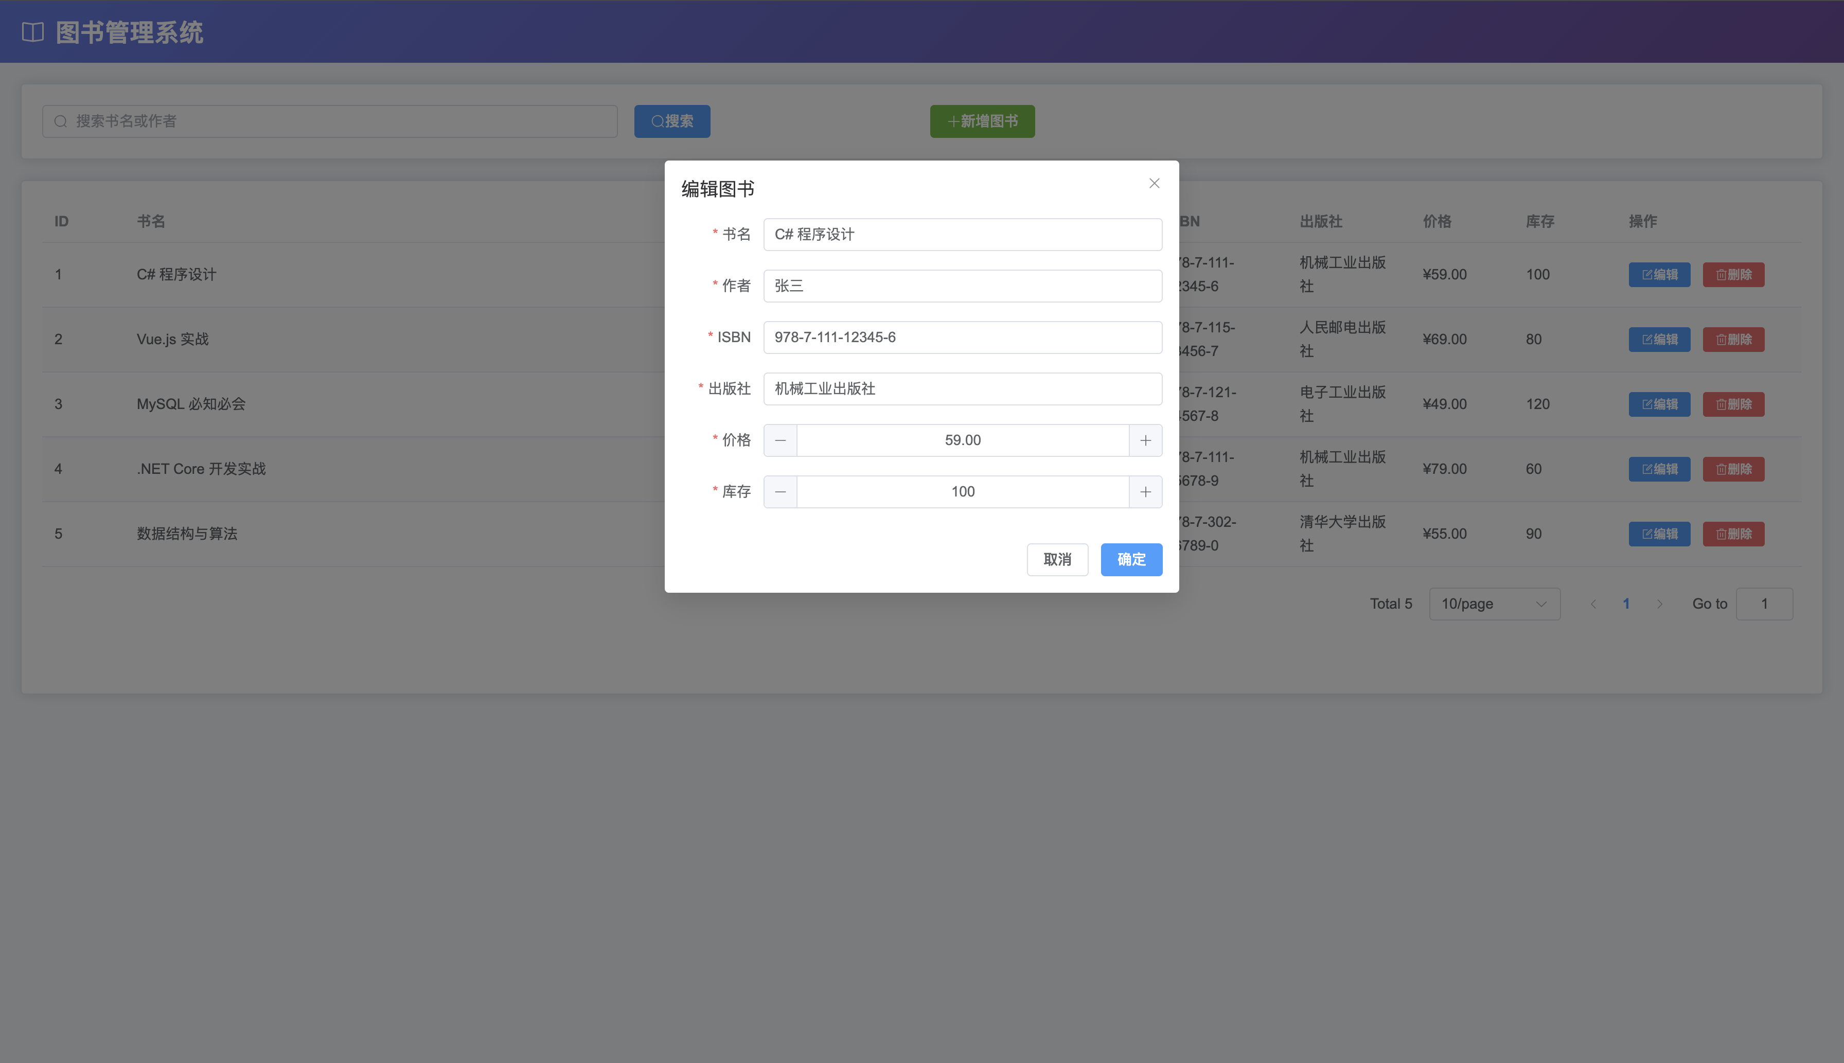Image resolution: width=1844 pixels, height=1063 pixels.
Task: Click publisher cell 电子工业出版社
Action: click(x=1342, y=404)
